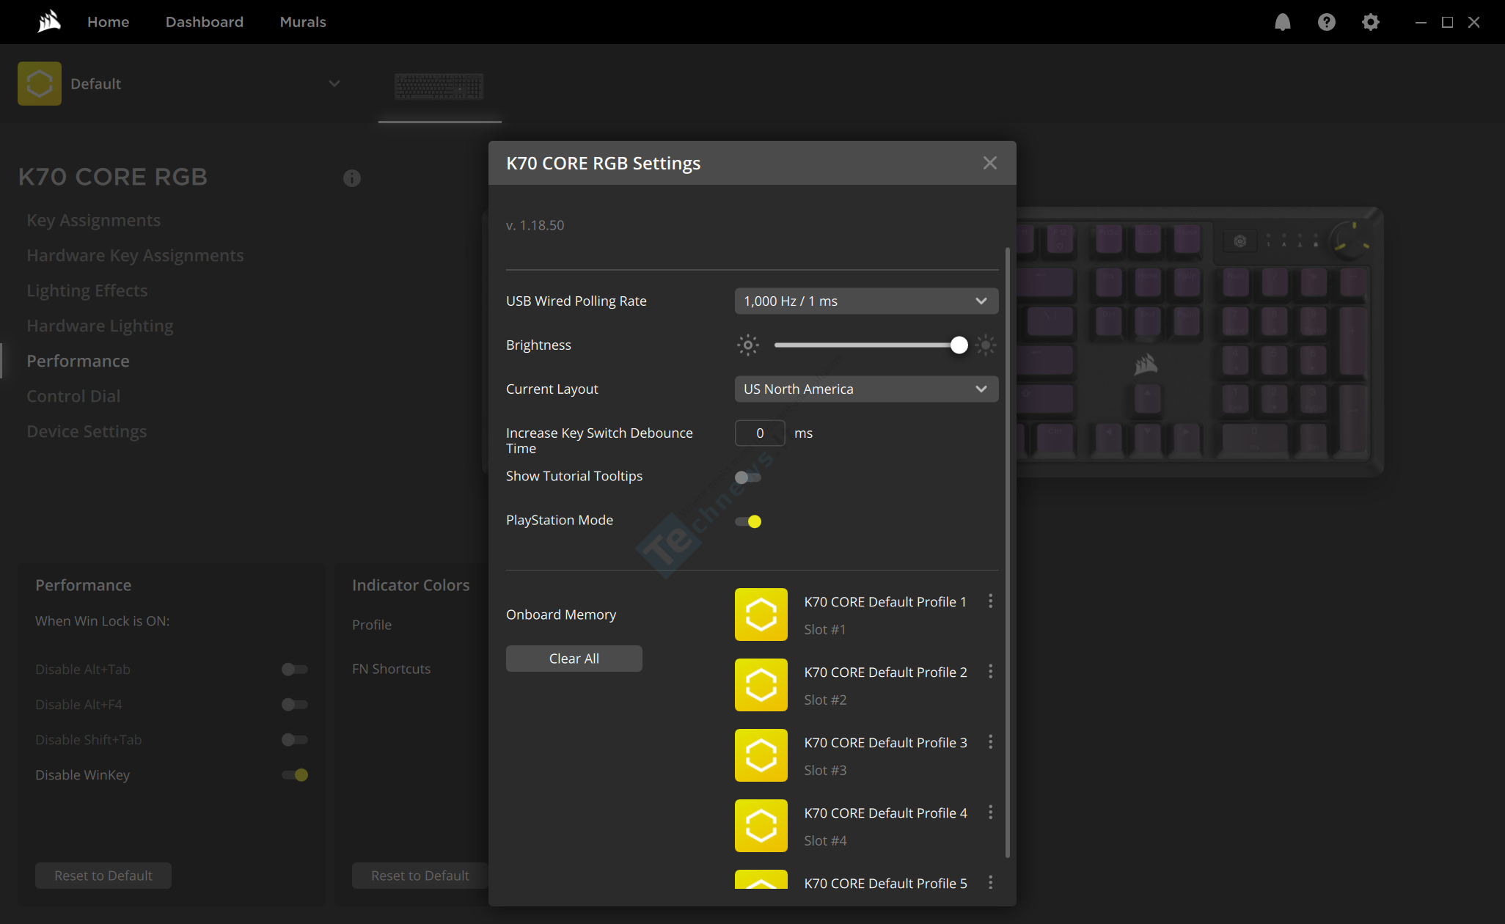
Task: Select Key Assignments in sidebar
Action: click(94, 220)
